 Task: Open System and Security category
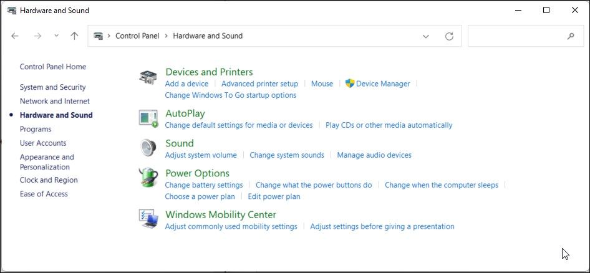(52, 87)
